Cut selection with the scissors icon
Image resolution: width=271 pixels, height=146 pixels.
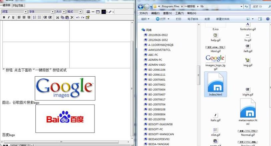[x=58, y=17]
